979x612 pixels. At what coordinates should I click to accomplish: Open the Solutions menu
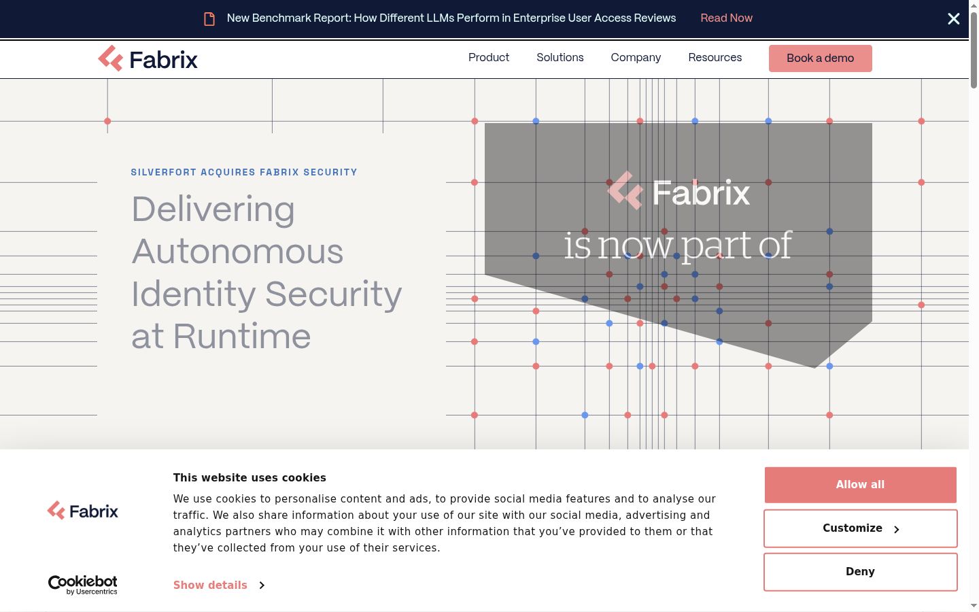(x=560, y=58)
